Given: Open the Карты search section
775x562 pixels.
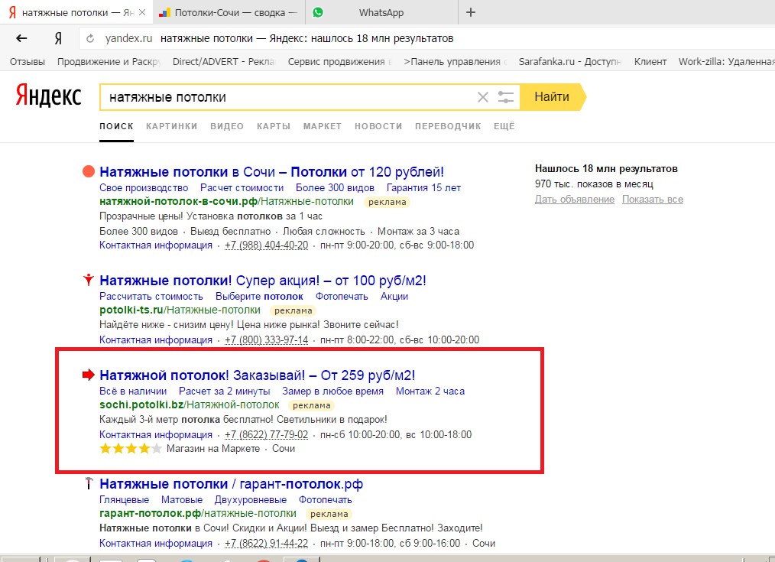Looking at the screenshot, I should click(274, 126).
